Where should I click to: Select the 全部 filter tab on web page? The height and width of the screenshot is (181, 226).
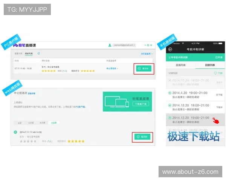pos(20,123)
